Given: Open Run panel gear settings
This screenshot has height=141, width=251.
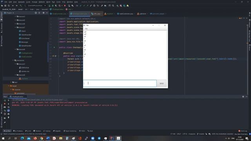Looking at the screenshot, I should [243, 97].
